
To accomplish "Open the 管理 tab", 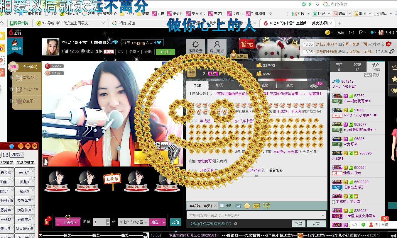I will click(357, 67).
